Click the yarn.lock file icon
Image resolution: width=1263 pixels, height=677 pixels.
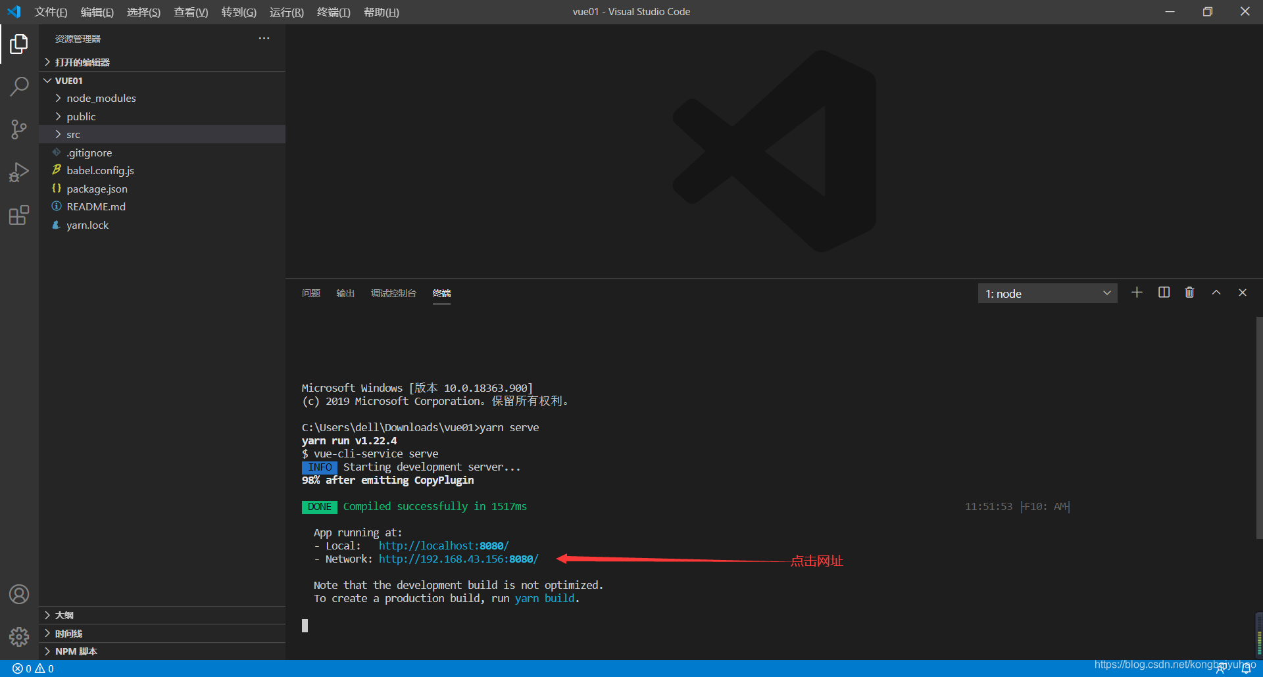coord(57,225)
